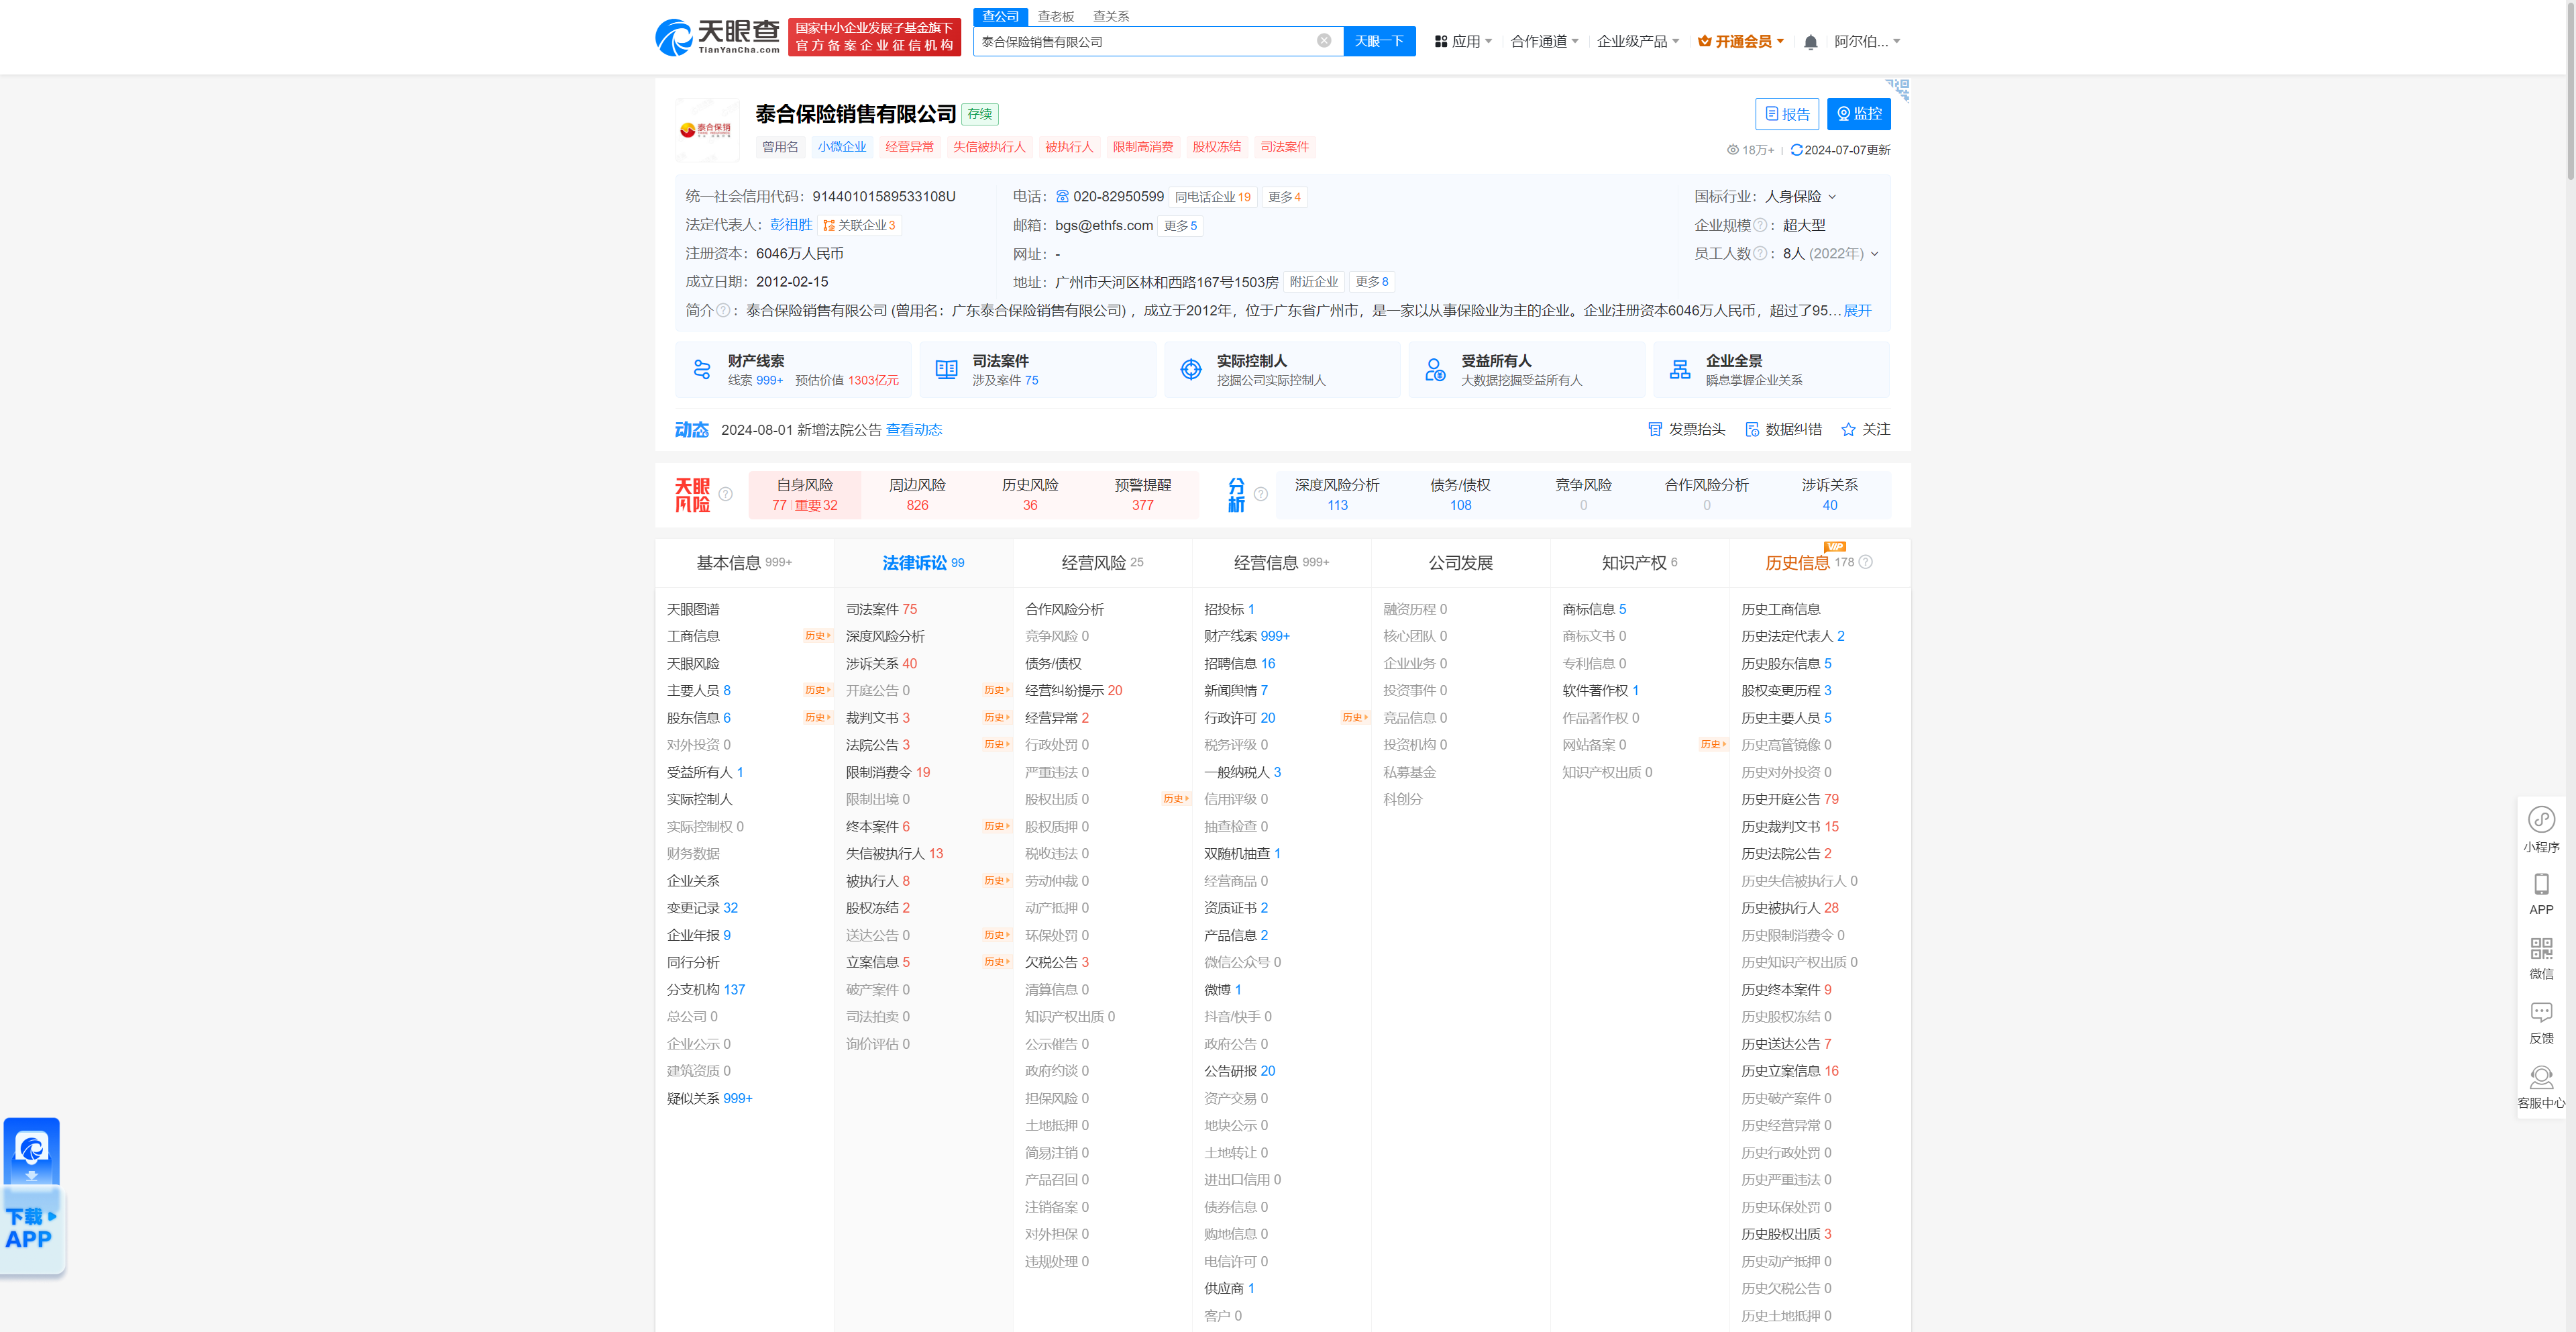Switch to the 查老板 search tab
2576x1332 pixels.
(x=1055, y=16)
